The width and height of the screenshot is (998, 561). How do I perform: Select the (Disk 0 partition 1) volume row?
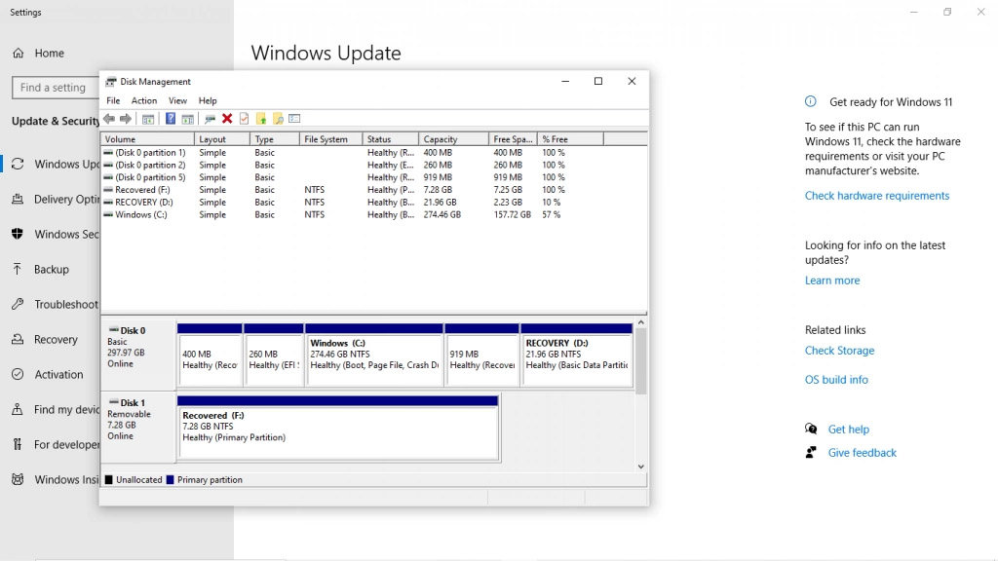coord(373,153)
